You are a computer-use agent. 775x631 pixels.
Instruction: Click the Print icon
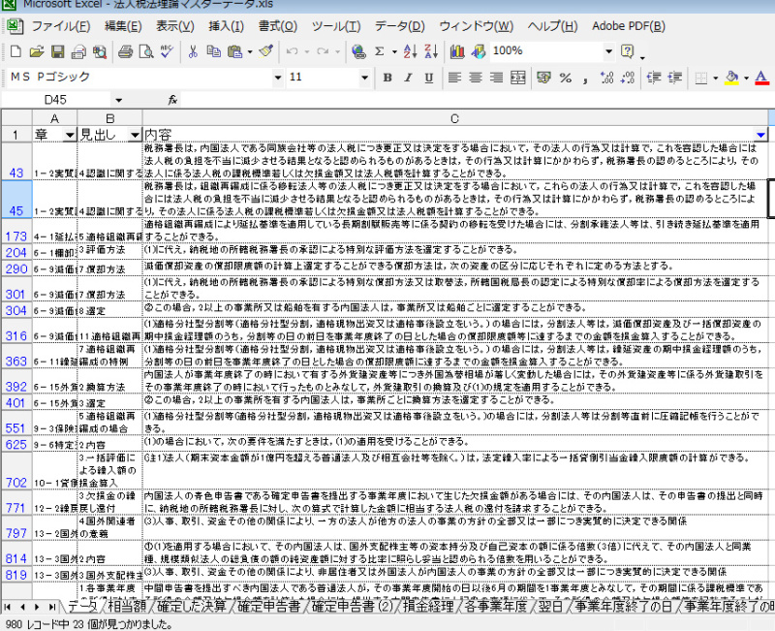(125, 51)
